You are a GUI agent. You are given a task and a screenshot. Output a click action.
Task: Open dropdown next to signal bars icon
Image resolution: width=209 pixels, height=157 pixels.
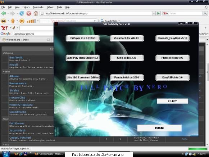(x=38, y=21)
